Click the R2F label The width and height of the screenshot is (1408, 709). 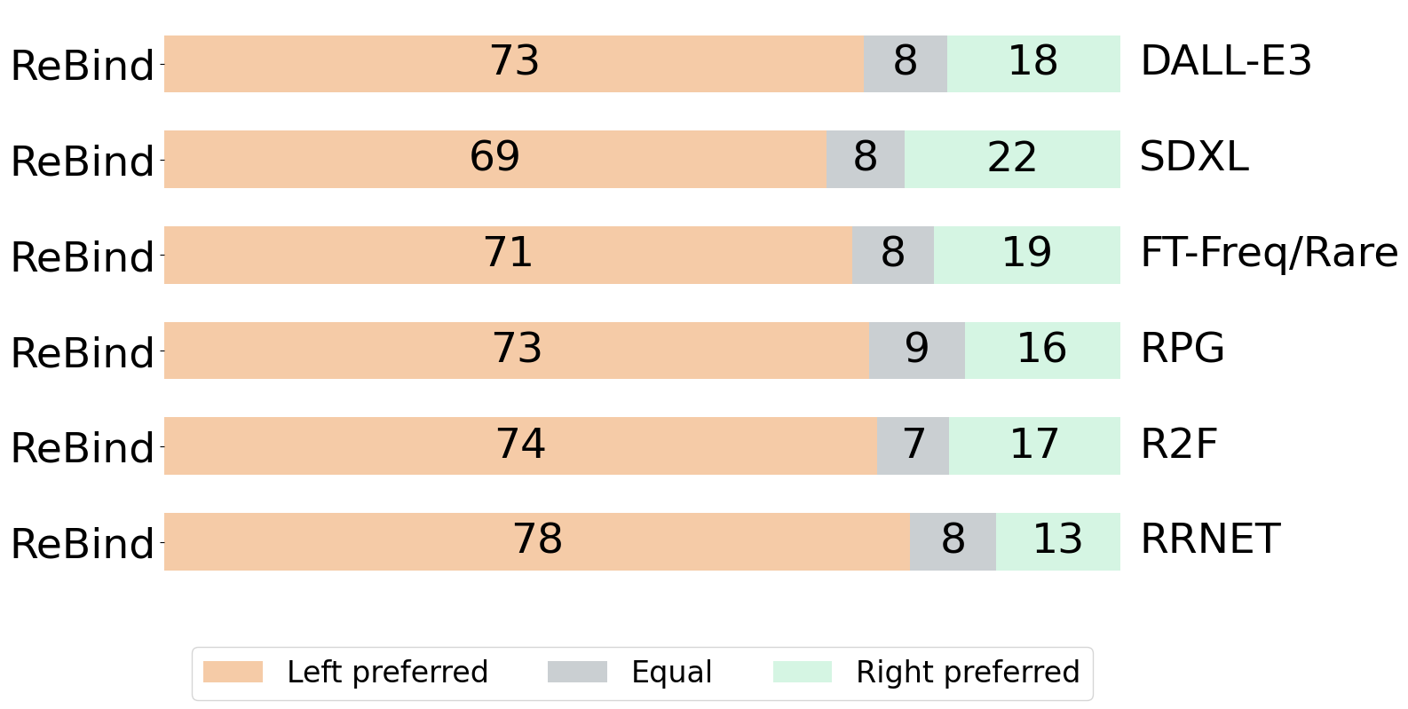(x=1178, y=444)
